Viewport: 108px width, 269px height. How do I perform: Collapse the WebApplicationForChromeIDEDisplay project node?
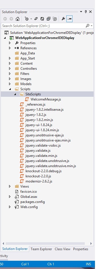coord(5,38)
